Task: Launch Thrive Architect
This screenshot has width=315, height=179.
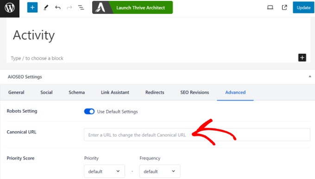Action: point(132,7)
